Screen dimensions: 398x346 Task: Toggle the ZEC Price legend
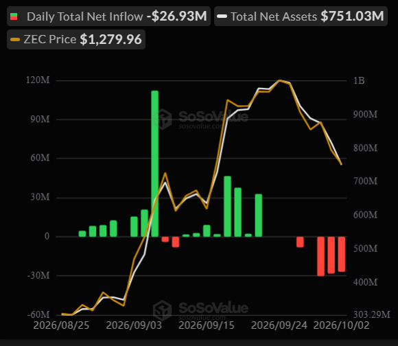76,39
